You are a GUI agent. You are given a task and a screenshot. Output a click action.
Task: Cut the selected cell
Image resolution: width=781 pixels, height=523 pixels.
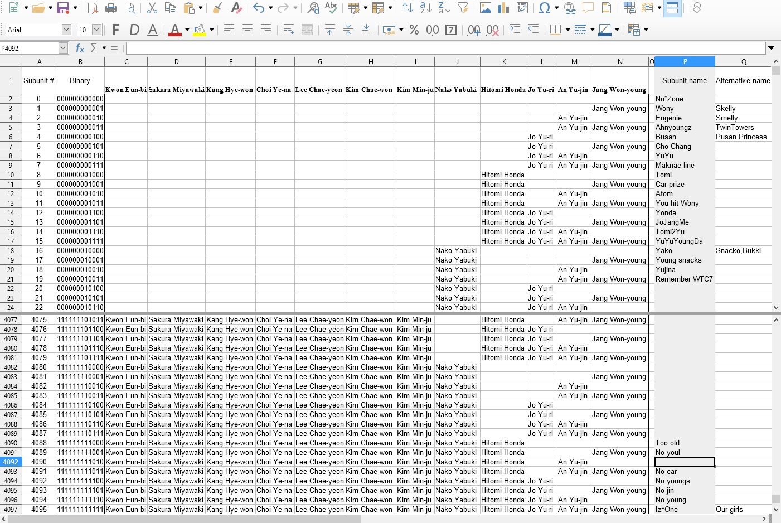coord(152,8)
